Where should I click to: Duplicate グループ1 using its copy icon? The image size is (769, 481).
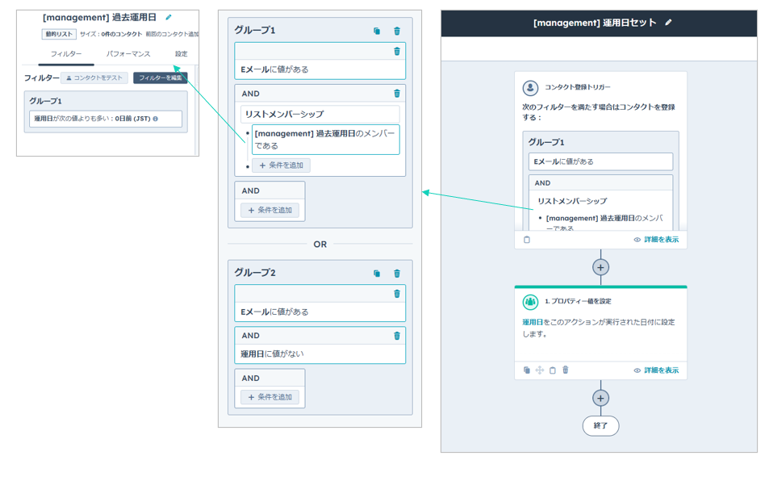click(x=377, y=31)
